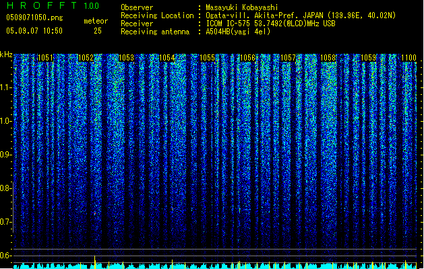Viewport: 424px width, 269px height.
Task: Click the Receiving Location label
Action: coord(157,15)
